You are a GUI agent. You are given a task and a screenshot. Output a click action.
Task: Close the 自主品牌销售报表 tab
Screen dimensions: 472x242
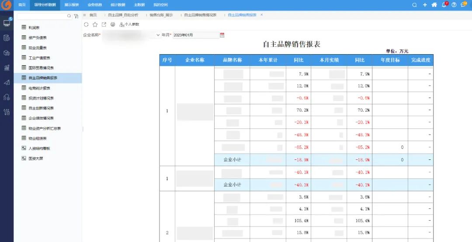tap(261, 15)
